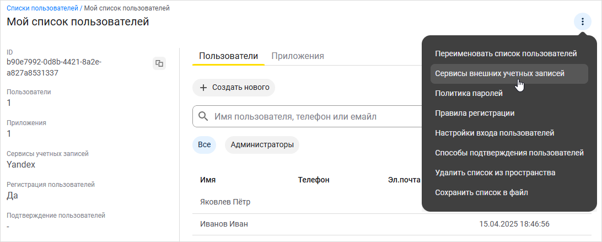Select Настройки входа пользователей
This screenshot has height=242, width=602.
pos(509,133)
